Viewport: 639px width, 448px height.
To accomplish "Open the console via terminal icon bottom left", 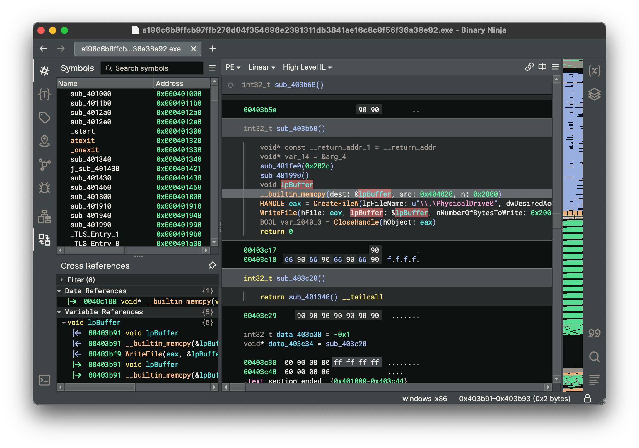I will click(x=45, y=380).
